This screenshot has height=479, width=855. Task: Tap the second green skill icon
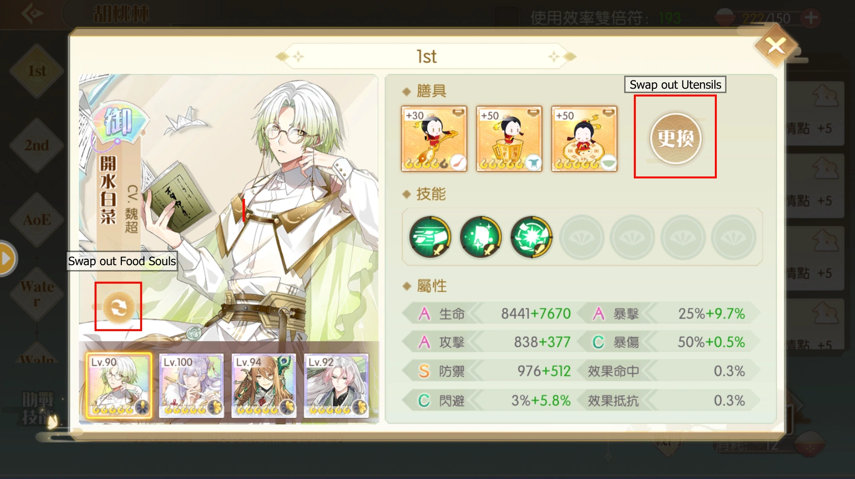pyautogui.click(x=481, y=237)
